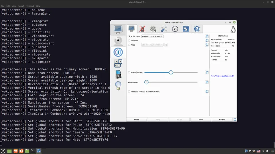Screen dimensions: 275x154
Task: Click the vokoscreenNG system tray icon
Action: point(246,151)
